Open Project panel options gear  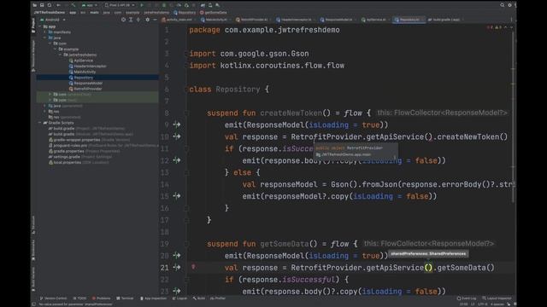pyautogui.click(x=147, y=20)
